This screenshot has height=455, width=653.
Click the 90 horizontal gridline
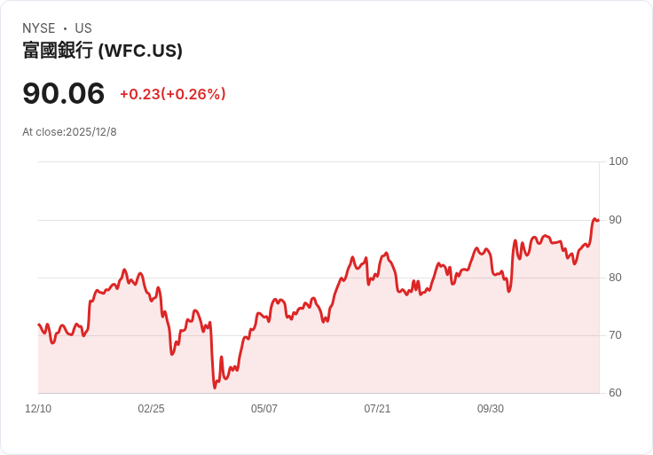319,220
